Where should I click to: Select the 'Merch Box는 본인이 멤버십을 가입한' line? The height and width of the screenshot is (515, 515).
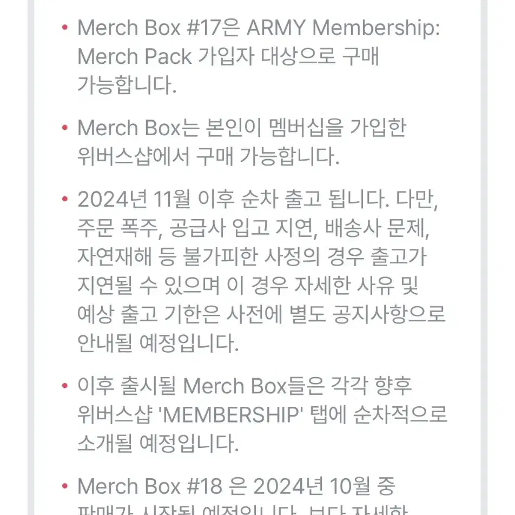[242, 128]
